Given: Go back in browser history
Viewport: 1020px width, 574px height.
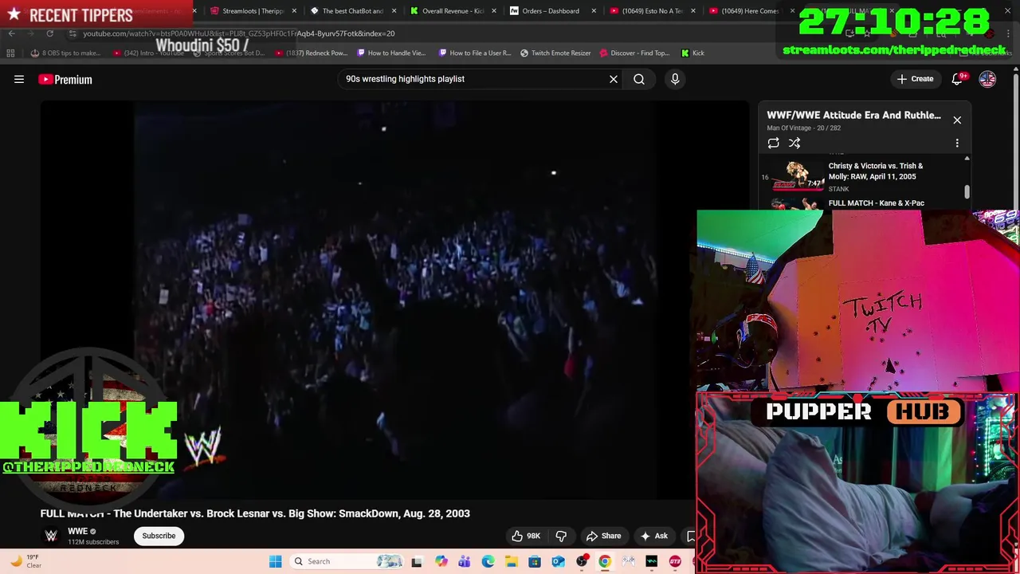Looking at the screenshot, I should [x=11, y=33].
